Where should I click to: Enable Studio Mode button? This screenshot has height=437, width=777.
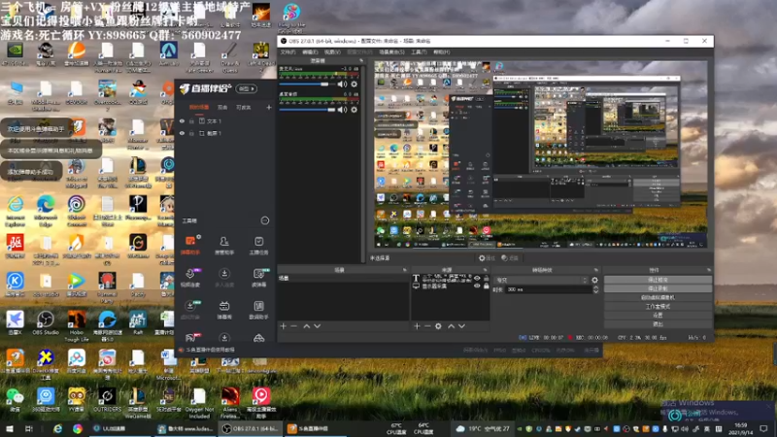[658, 306]
